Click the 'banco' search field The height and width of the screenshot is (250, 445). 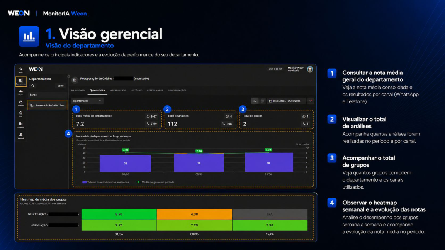[48, 95]
